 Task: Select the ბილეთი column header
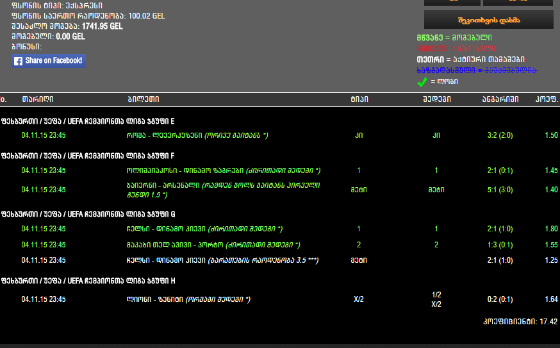(x=144, y=99)
